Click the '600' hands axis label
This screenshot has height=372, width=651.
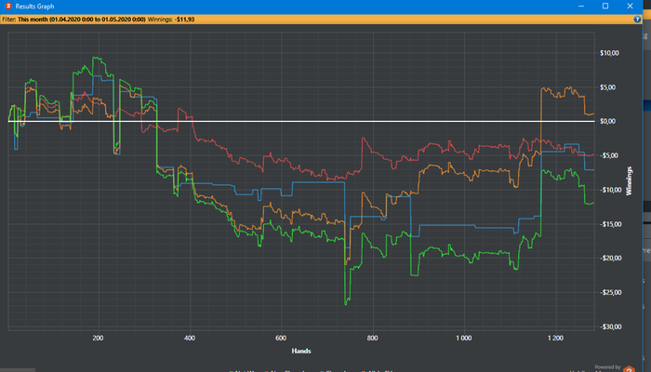[x=281, y=338]
